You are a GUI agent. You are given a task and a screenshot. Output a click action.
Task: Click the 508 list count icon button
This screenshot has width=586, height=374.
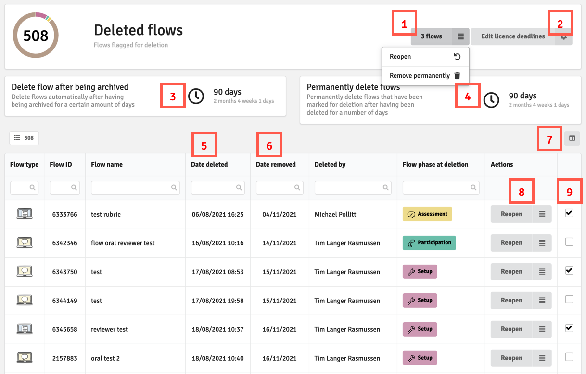24,138
